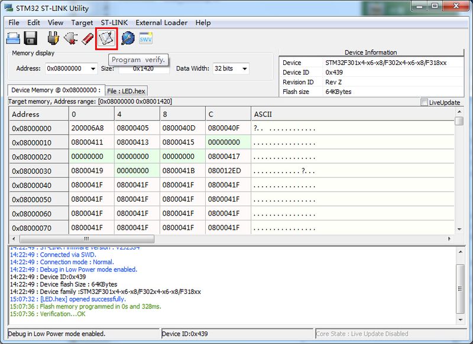This screenshot has height=344, width=473.
Task: Select memory cell 080012ED
Action: 228,171
